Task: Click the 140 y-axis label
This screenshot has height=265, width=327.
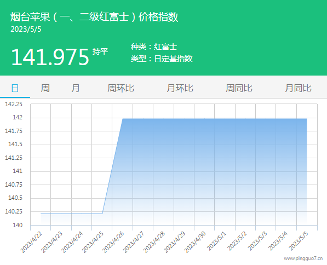Action: (x=18, y=225)
